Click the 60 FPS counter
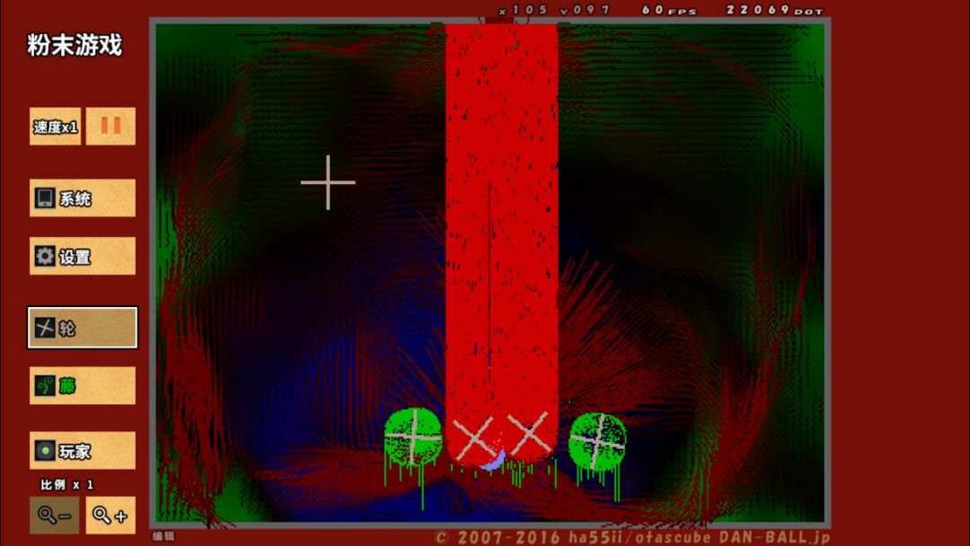The height and width of the screenshot is (546, 970). [669, 10]
